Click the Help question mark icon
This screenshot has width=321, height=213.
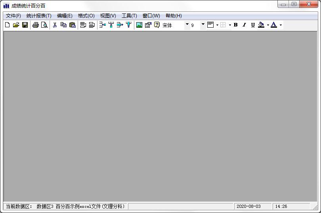157,25
